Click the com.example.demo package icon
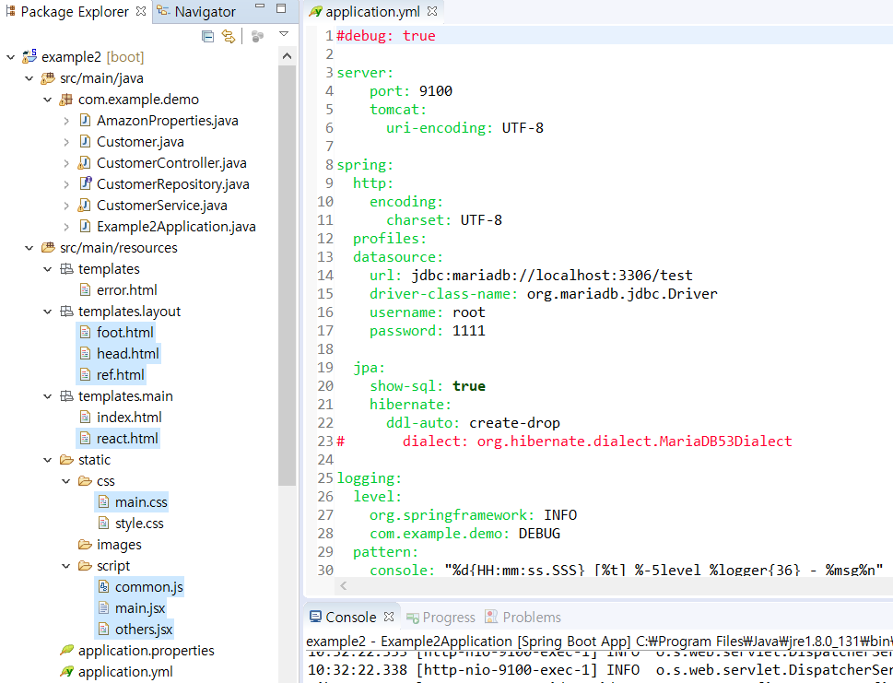 [x=66, y=100]
